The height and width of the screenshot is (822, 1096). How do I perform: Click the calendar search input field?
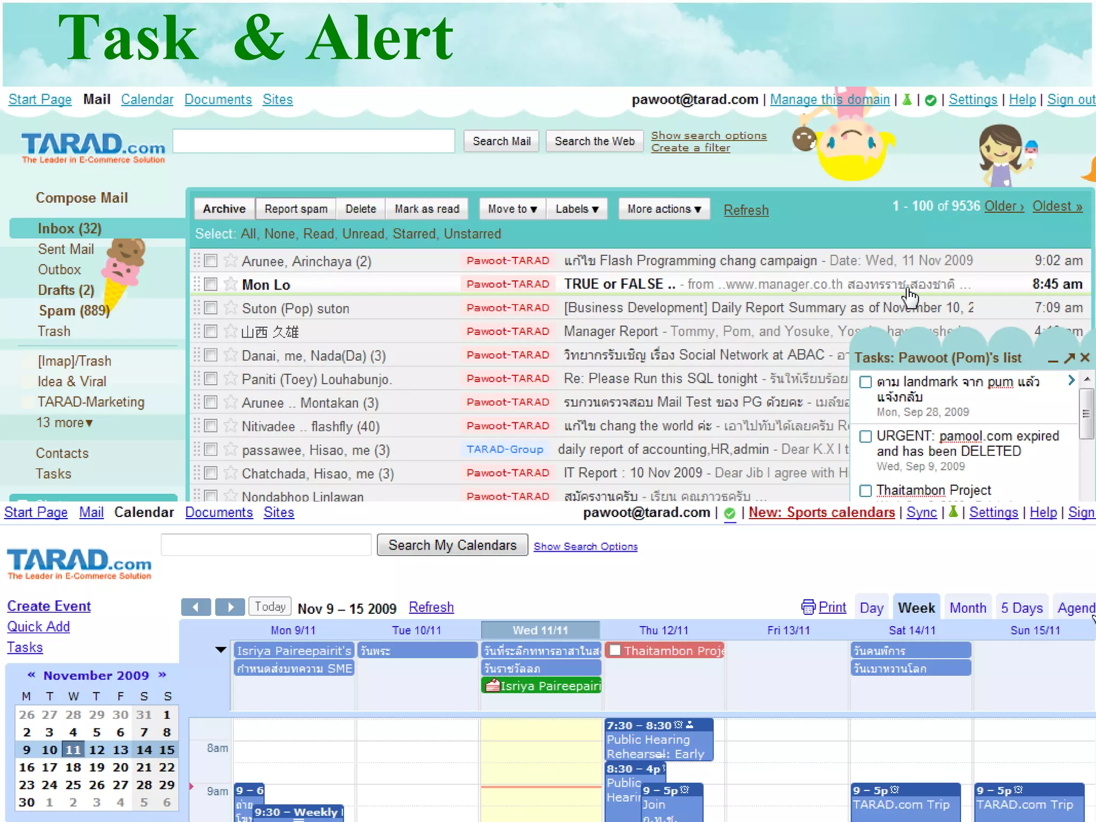pyautogui.click(x=266, y=545)
